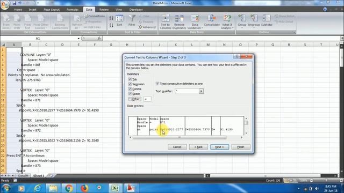This screenshot has height=193, width=344.
Task: Toggle the Tab delimiter checkbox
Action: click(130, 79)
